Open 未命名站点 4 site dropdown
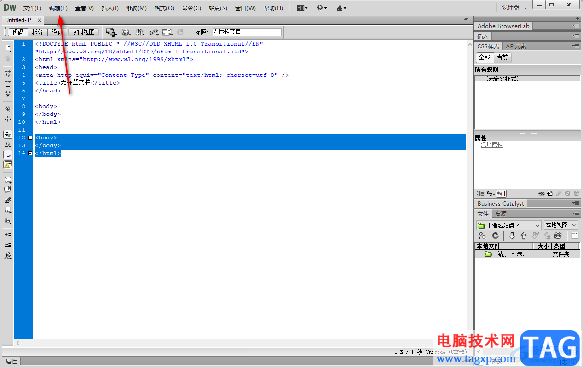 tap(509, 225)
